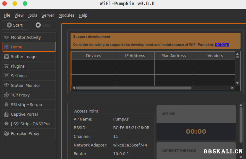Click the DONATE link
The image size is (246, 159).
point(222,45)
